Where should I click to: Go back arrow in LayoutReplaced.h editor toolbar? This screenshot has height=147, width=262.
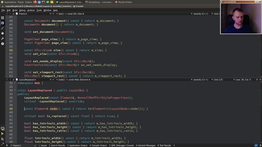(7, 80)
